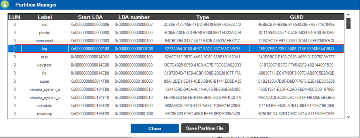Click Type 89A12DE1-5E41-4CB3-8B4C-B1441EB5DA38
Viewport: 360px width, 138px height.
pyautogui.click(x=203, y=82)
